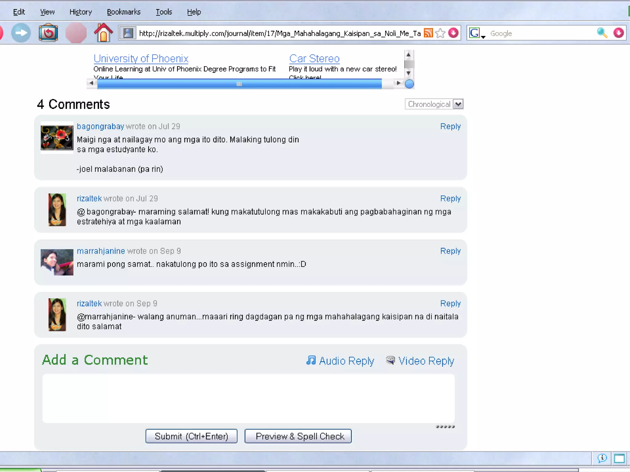
Task: Open the University of Phoenix ad link
Action: point(141,58)
